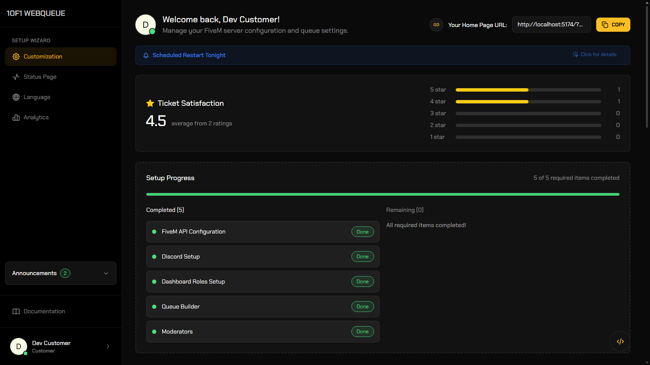Image resolution: width=650 pixels, height=365 pixels.
Task: Go to Language settings
Action: [61, 97]
